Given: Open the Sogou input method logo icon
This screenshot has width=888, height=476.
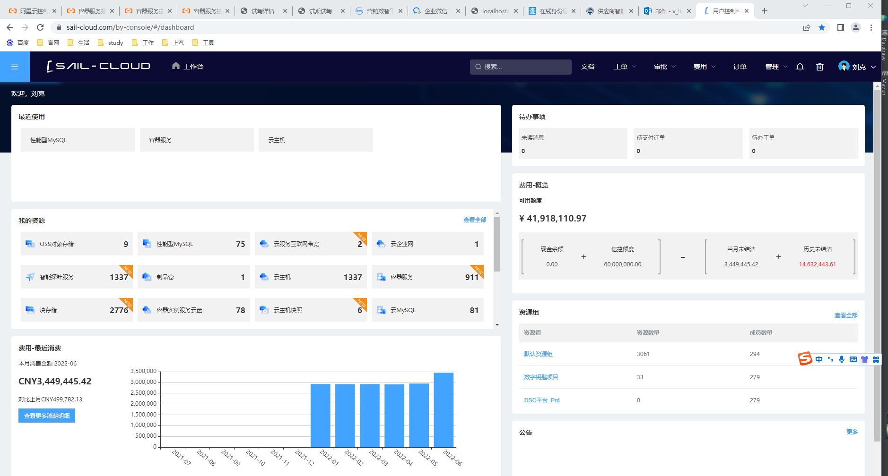Looking at the screenshot, I should [805, 359].
